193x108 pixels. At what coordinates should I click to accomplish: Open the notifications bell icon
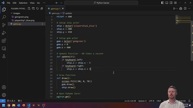(189, 101)
